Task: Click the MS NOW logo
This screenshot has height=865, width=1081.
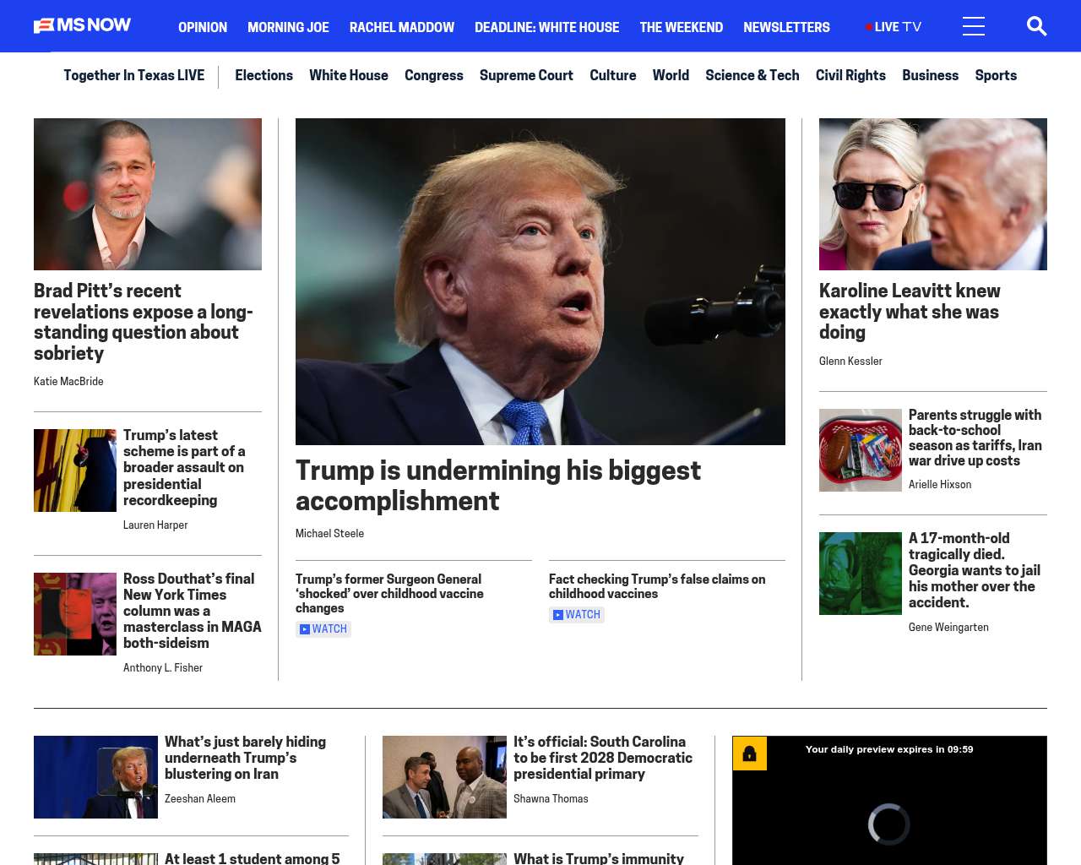Action: click(82, 25)
